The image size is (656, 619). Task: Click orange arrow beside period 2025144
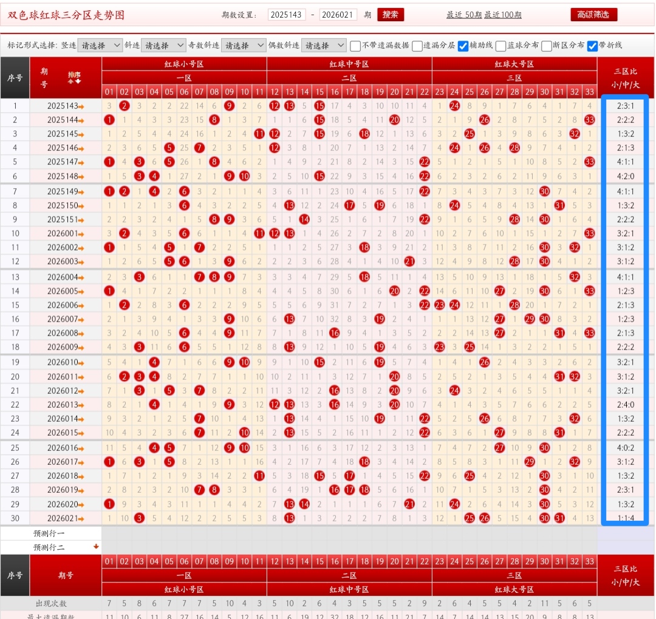[81, 121]
